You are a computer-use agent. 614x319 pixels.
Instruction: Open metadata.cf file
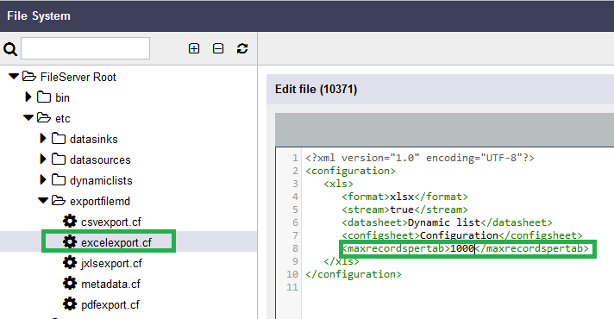[110, 285]
